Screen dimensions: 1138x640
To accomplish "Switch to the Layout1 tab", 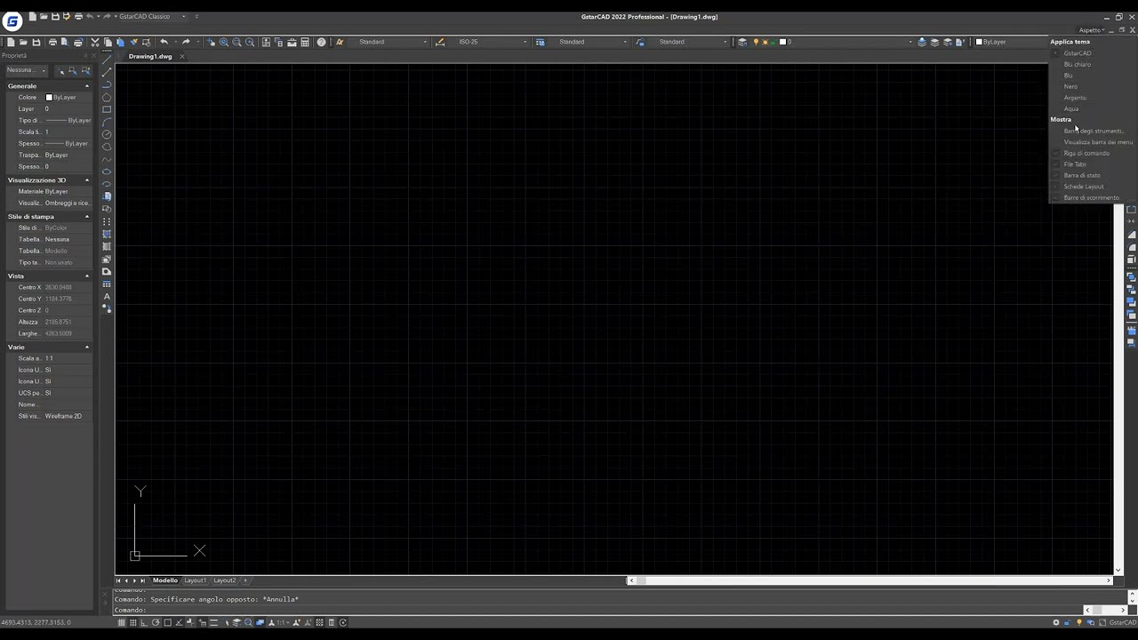I will pyautogui.click(x=195, y=580).
